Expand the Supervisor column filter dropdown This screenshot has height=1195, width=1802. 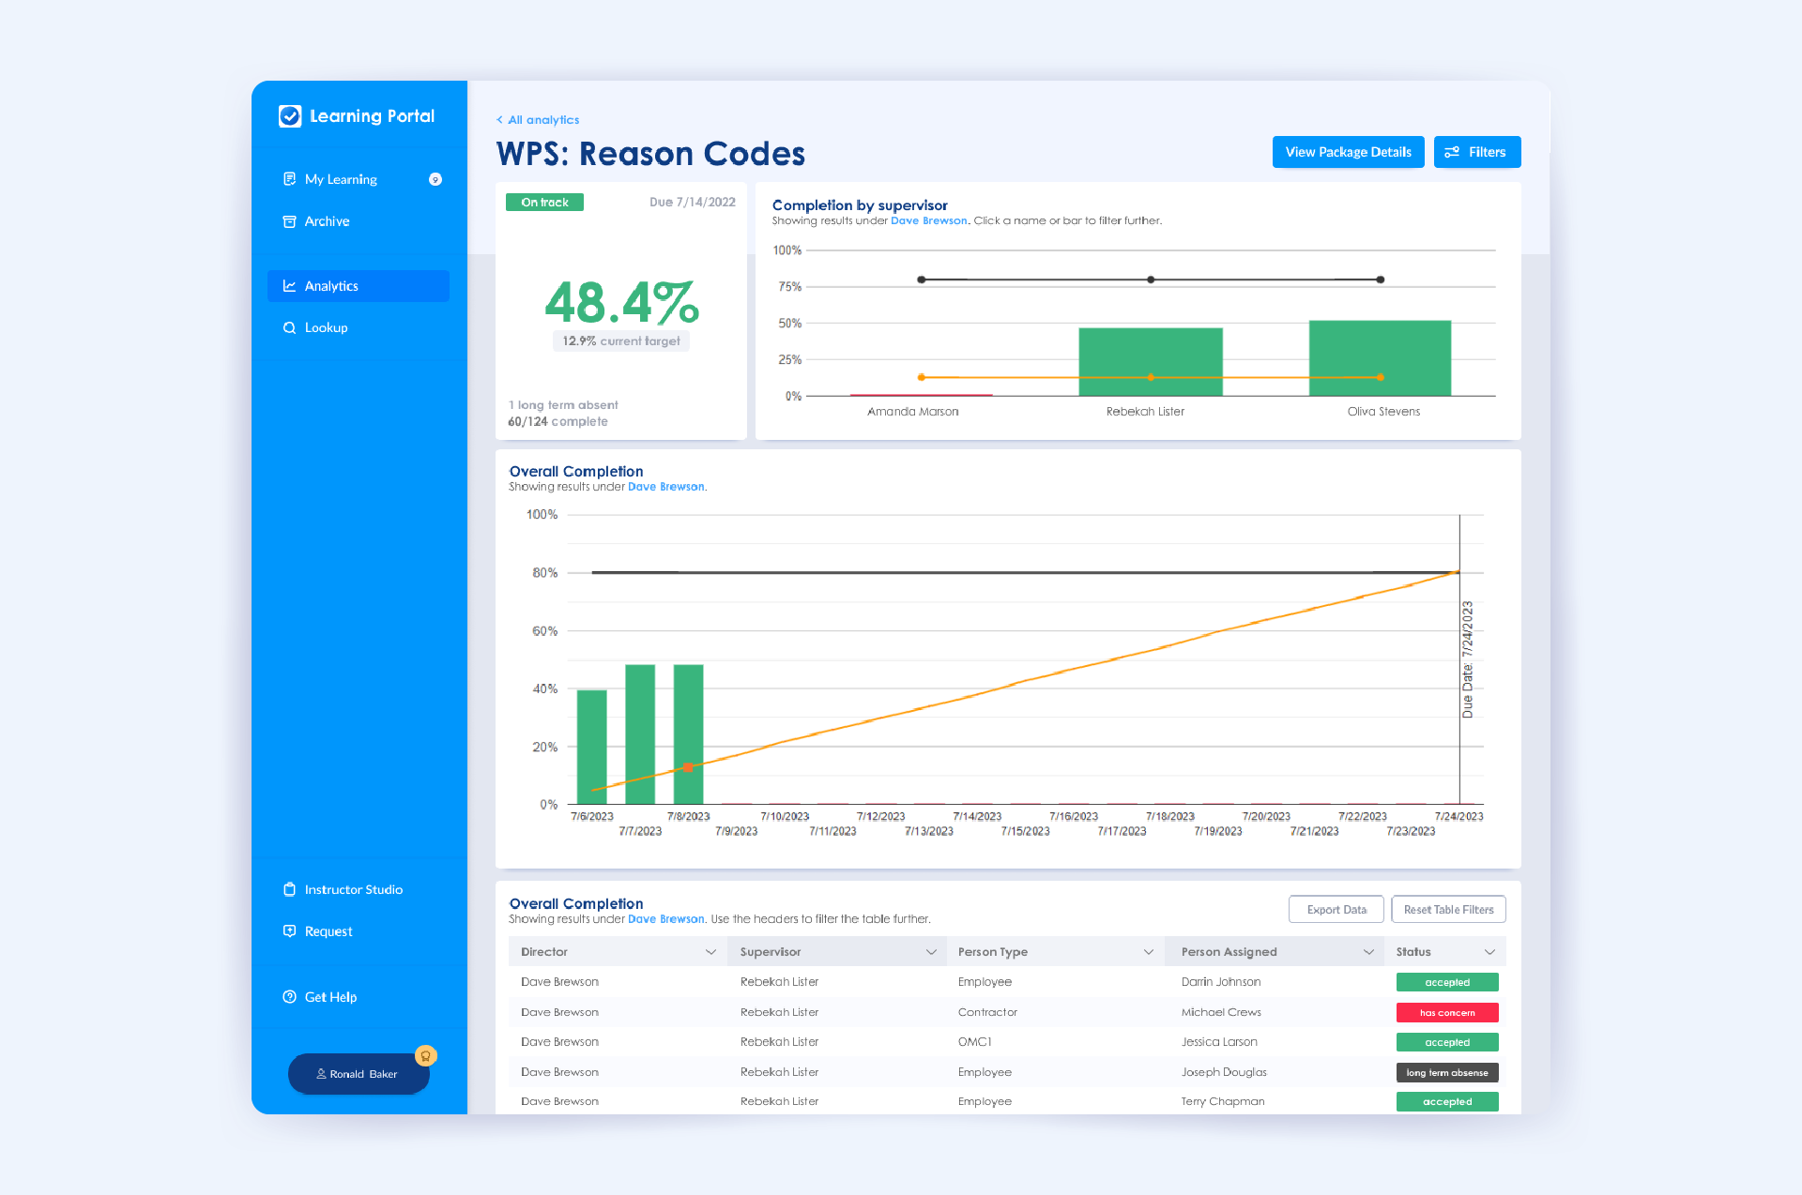coord(931,952)
